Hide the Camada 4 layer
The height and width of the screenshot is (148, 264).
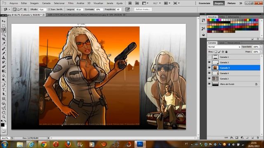[x=209, y=73]
